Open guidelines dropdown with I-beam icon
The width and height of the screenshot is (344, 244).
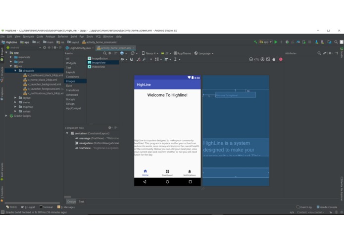click(x=177, y=59)
